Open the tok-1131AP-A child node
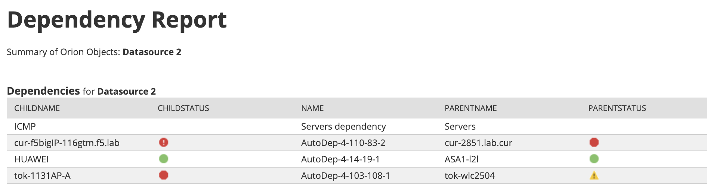This screenshot has width=707, height=184. tap(42, 176)
